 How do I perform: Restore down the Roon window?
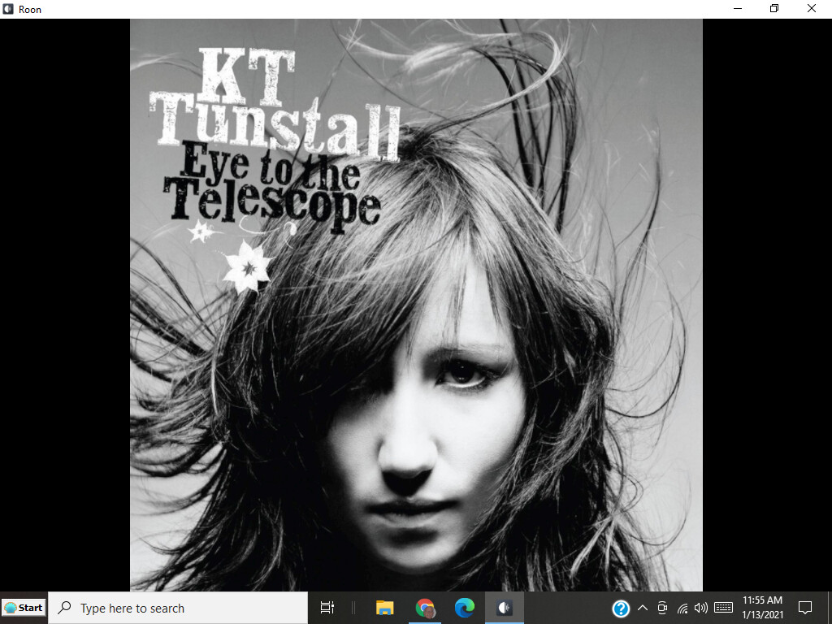point(774,8)
